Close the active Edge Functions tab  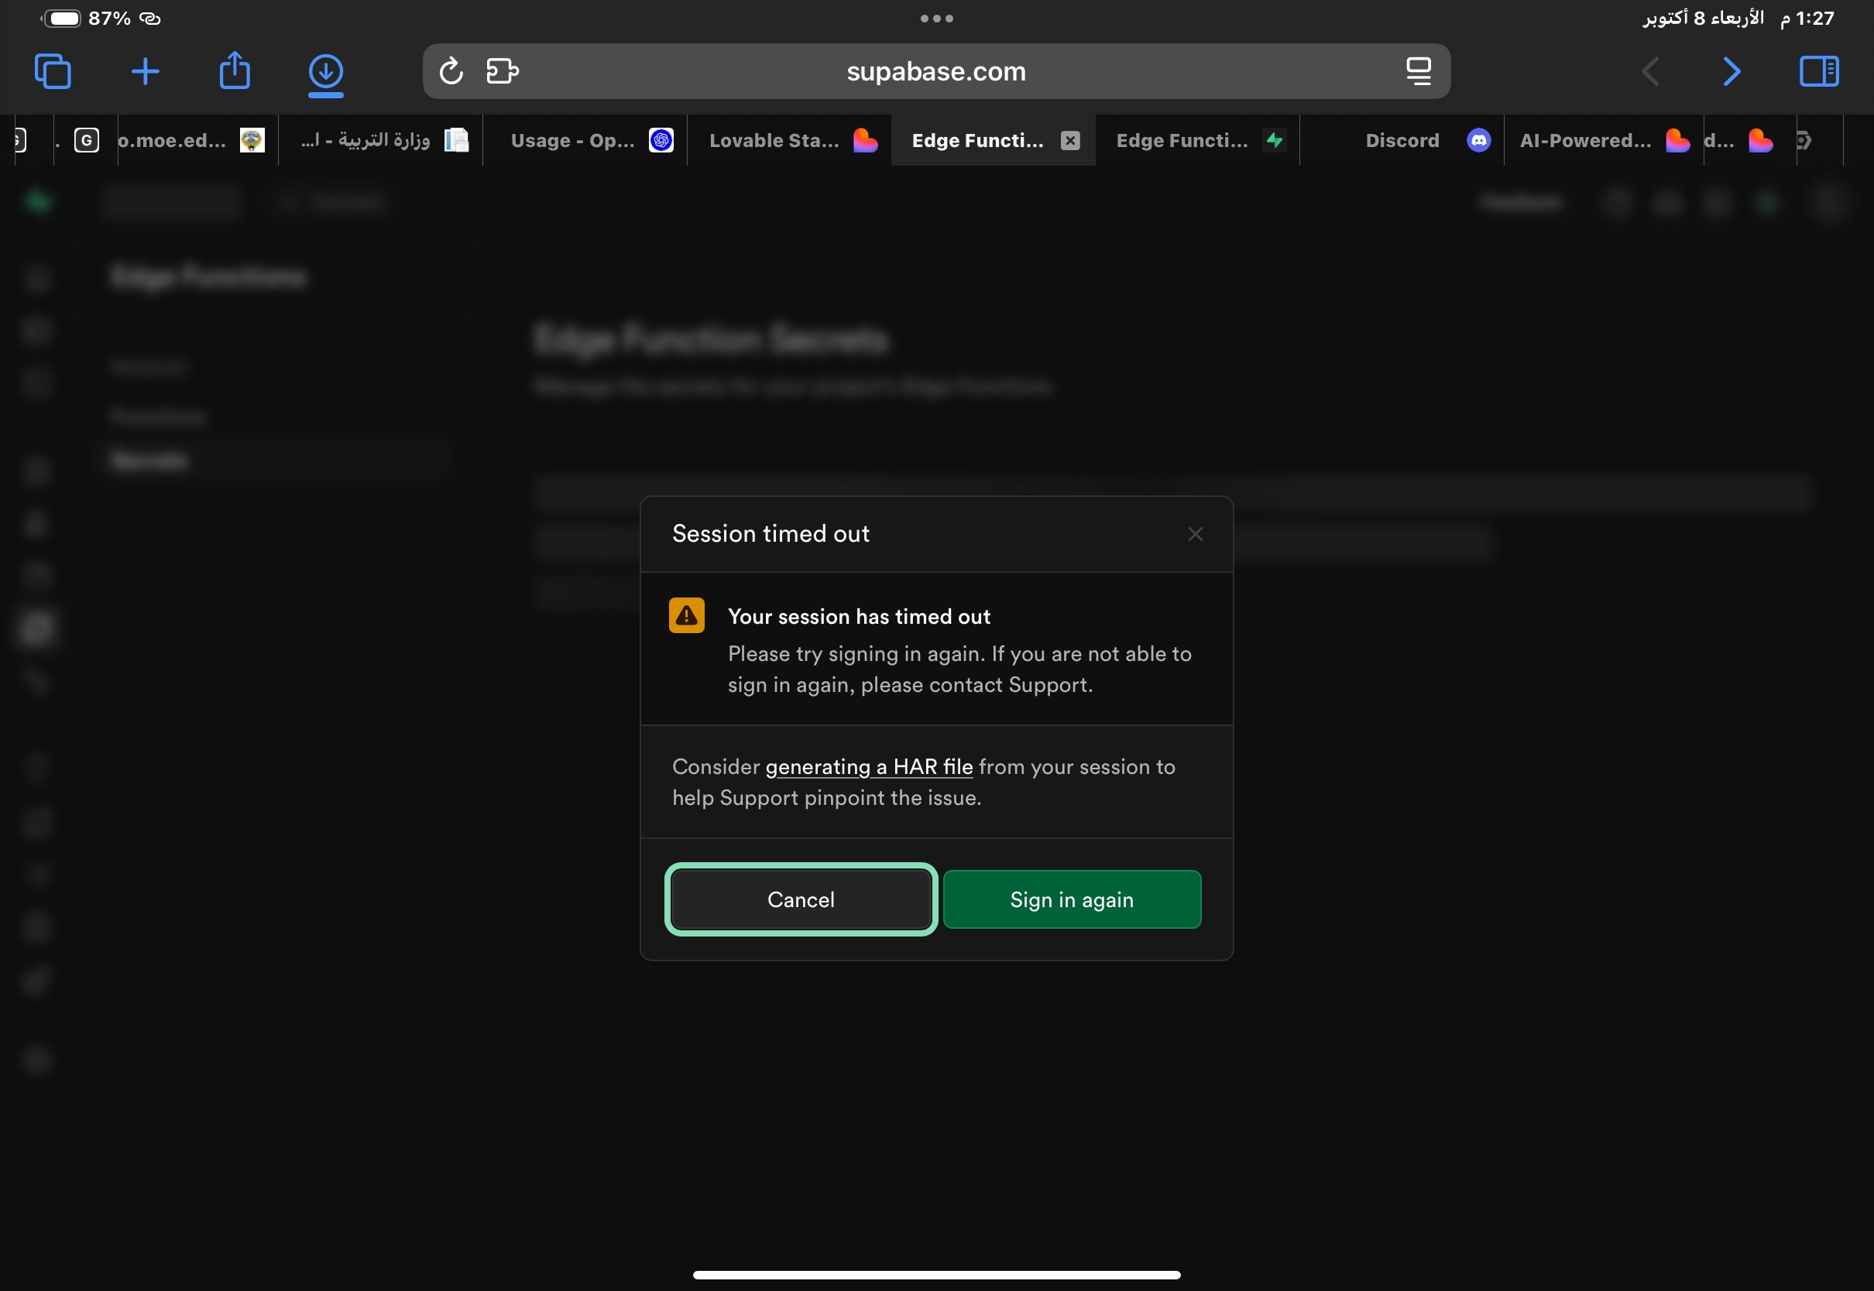tap(1069, 141)
